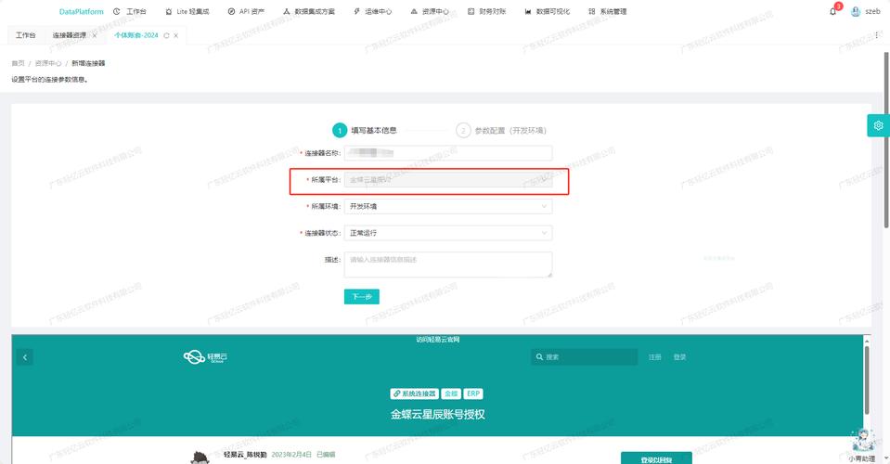Click the 搜索 search box
This screenshot has width=890, height=464.
(x=584, y=356)
